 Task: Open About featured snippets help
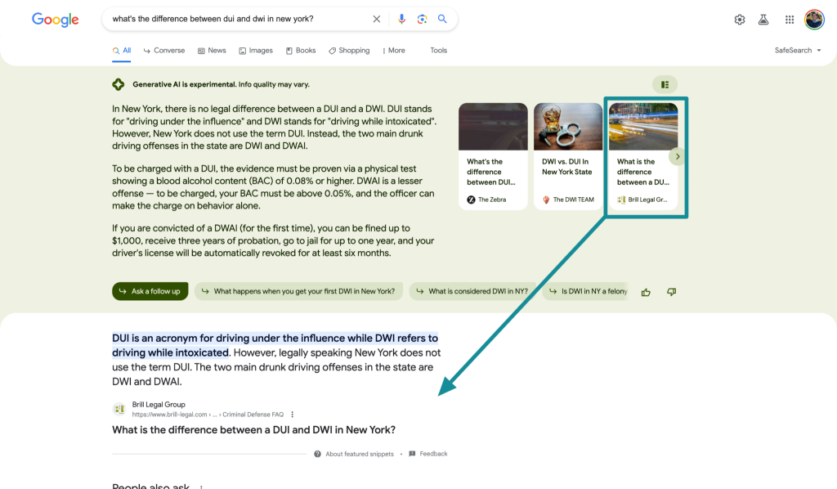(353, 455)
